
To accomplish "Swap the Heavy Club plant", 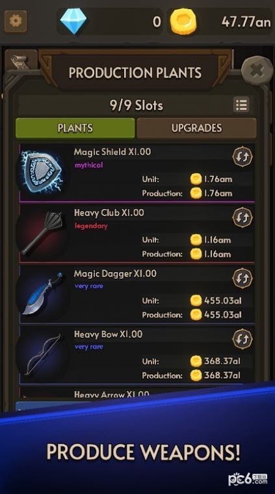I will tap(242, 217).
